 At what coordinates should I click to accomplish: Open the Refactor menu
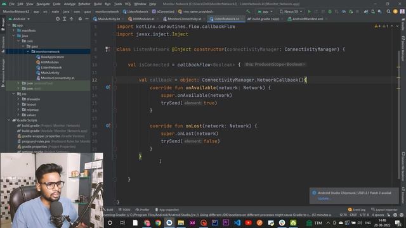tap(84, 4)
